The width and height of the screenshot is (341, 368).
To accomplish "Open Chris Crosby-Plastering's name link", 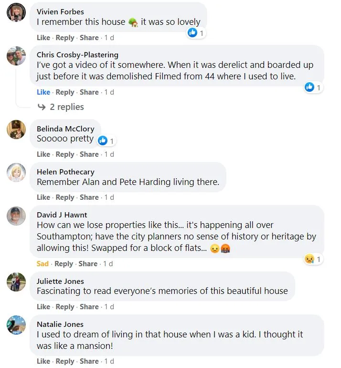I will pyautogui.click(x=77, y=54).
